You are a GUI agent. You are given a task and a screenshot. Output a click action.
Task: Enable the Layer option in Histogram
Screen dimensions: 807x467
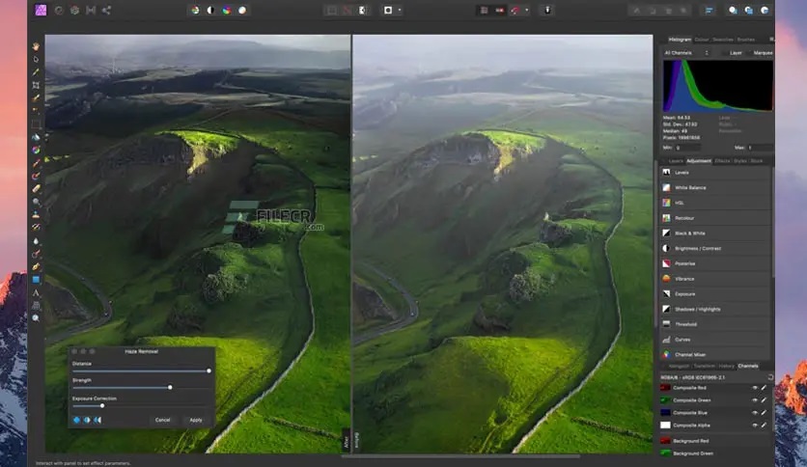pos(733,53)
